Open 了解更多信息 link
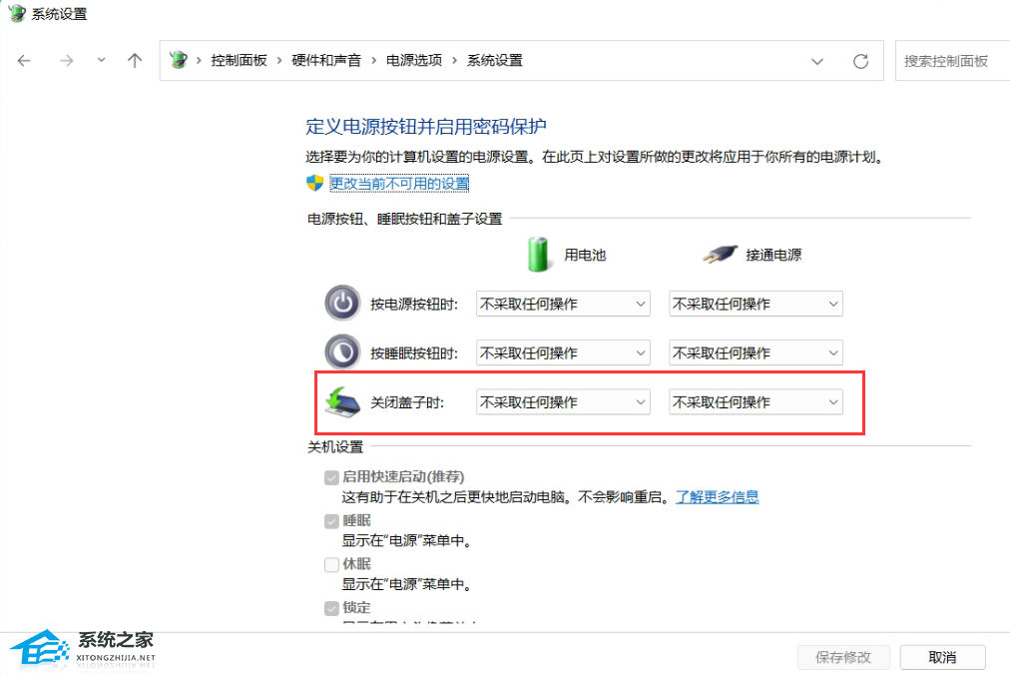Screen dimensions: 1010x676 [717, 497]
